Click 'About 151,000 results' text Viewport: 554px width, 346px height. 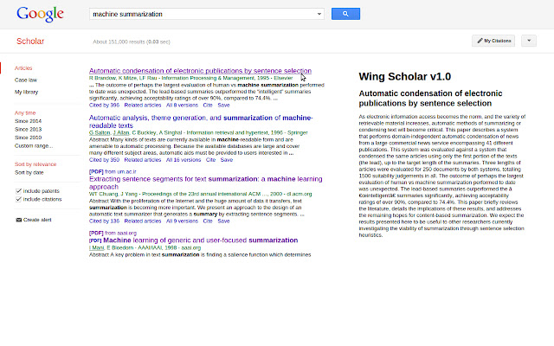coord(132,42)
